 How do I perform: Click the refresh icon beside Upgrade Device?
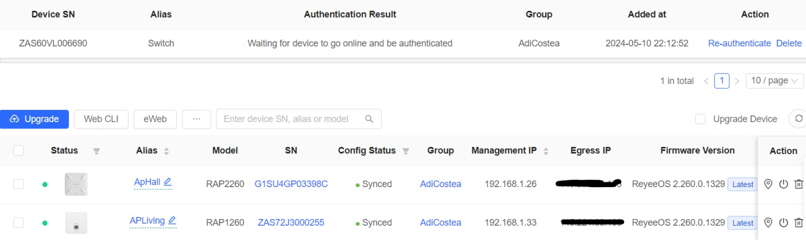pos(798,119)
